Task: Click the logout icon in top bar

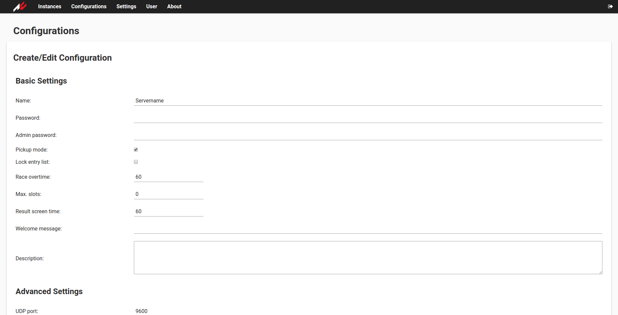Action: 610,7
